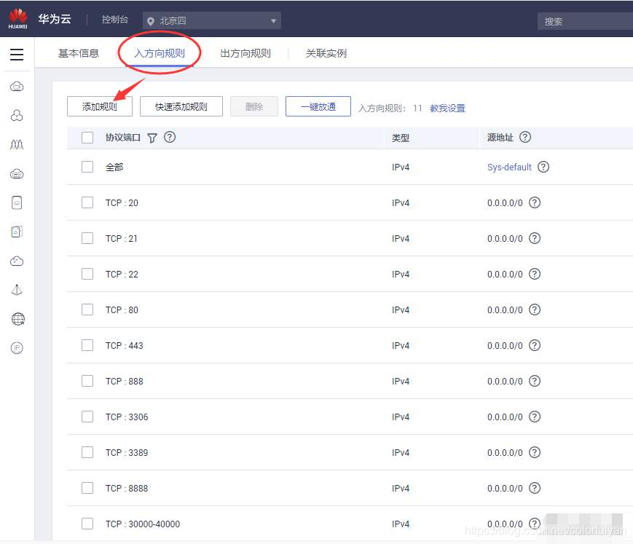
Task: Click the cloud disk sidebar icon
Action: pos(17,174)
